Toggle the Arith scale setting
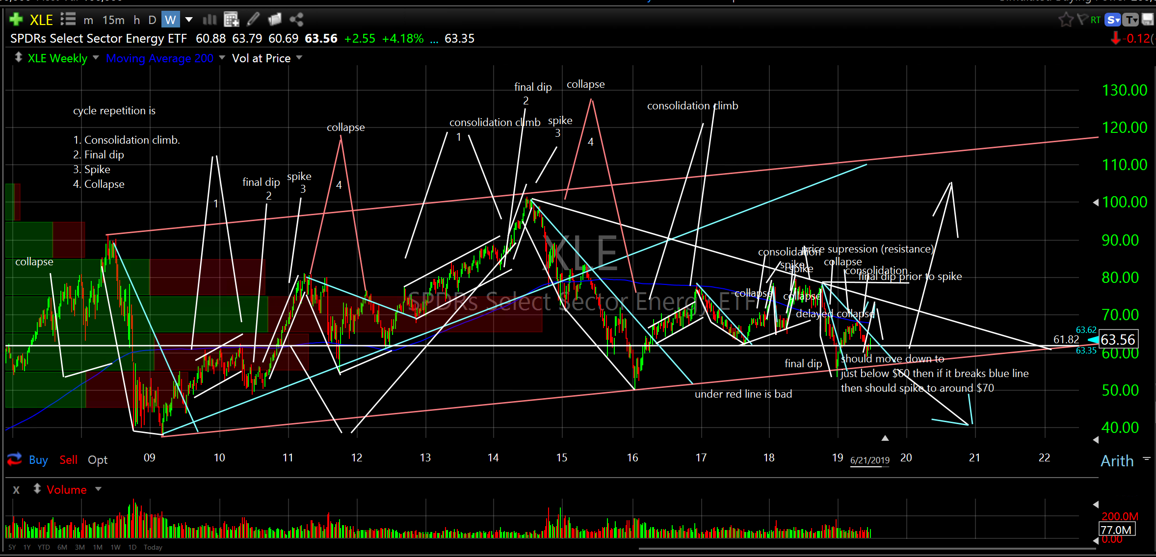 tap(1117, 461)
